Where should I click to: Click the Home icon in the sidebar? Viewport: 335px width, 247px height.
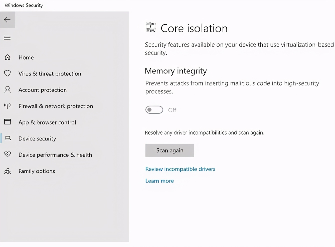click(8, 57)
